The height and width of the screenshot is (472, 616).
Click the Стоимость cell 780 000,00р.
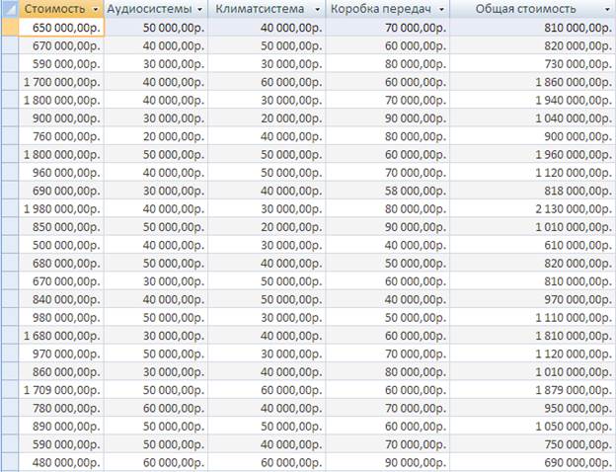pyautogui.click(x=61, y=408)
